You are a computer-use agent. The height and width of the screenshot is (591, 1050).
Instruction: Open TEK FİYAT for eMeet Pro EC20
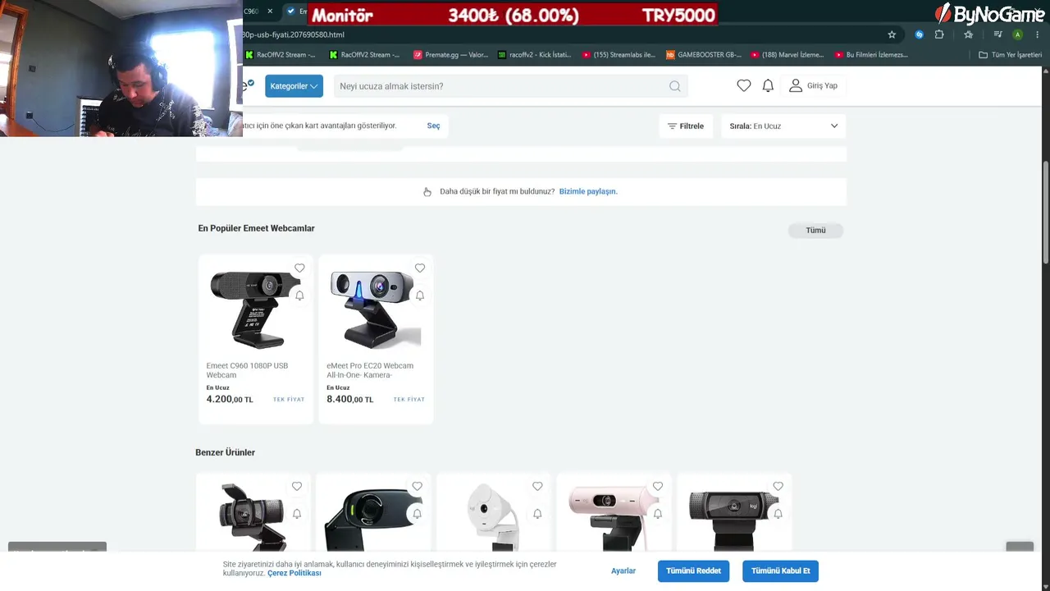click(x=409, y=400)
